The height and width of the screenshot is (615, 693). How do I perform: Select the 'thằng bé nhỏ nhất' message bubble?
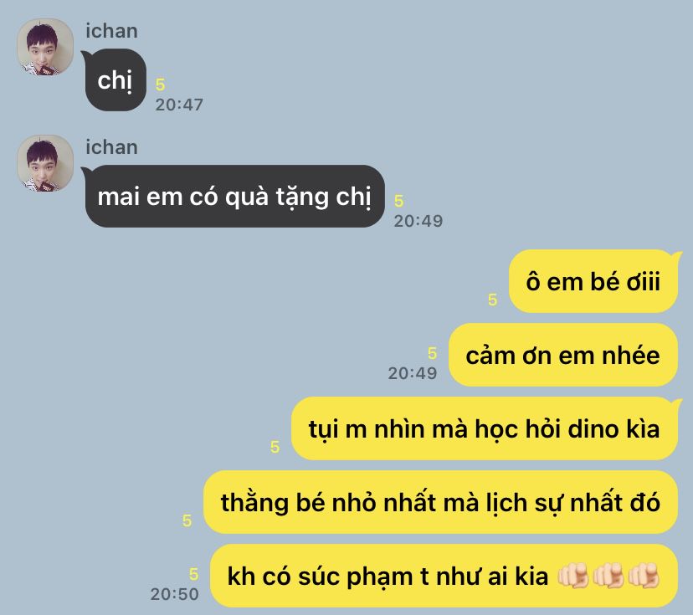tap(440, 502)
